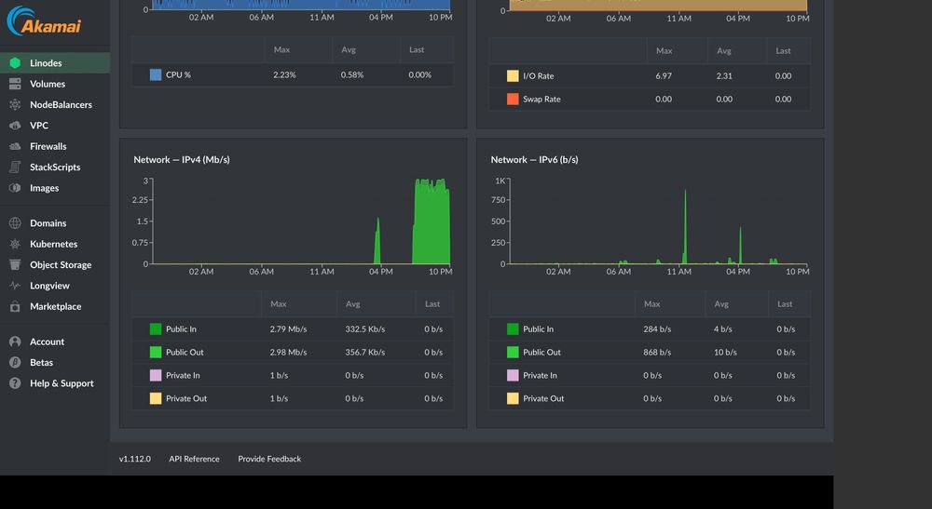Image resolution: width=932 pixels, height=509 pixels.
Task: Navigate to Kubernetes
Action: click(x=55, y=244)
